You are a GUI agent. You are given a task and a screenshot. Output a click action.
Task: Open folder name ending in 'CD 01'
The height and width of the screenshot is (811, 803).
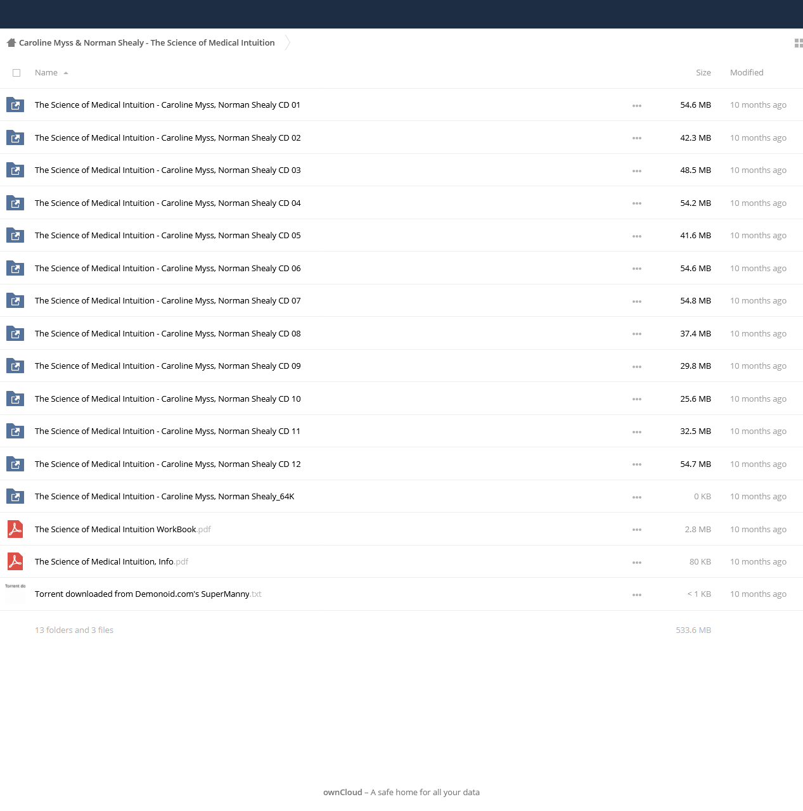click(167, 105)
